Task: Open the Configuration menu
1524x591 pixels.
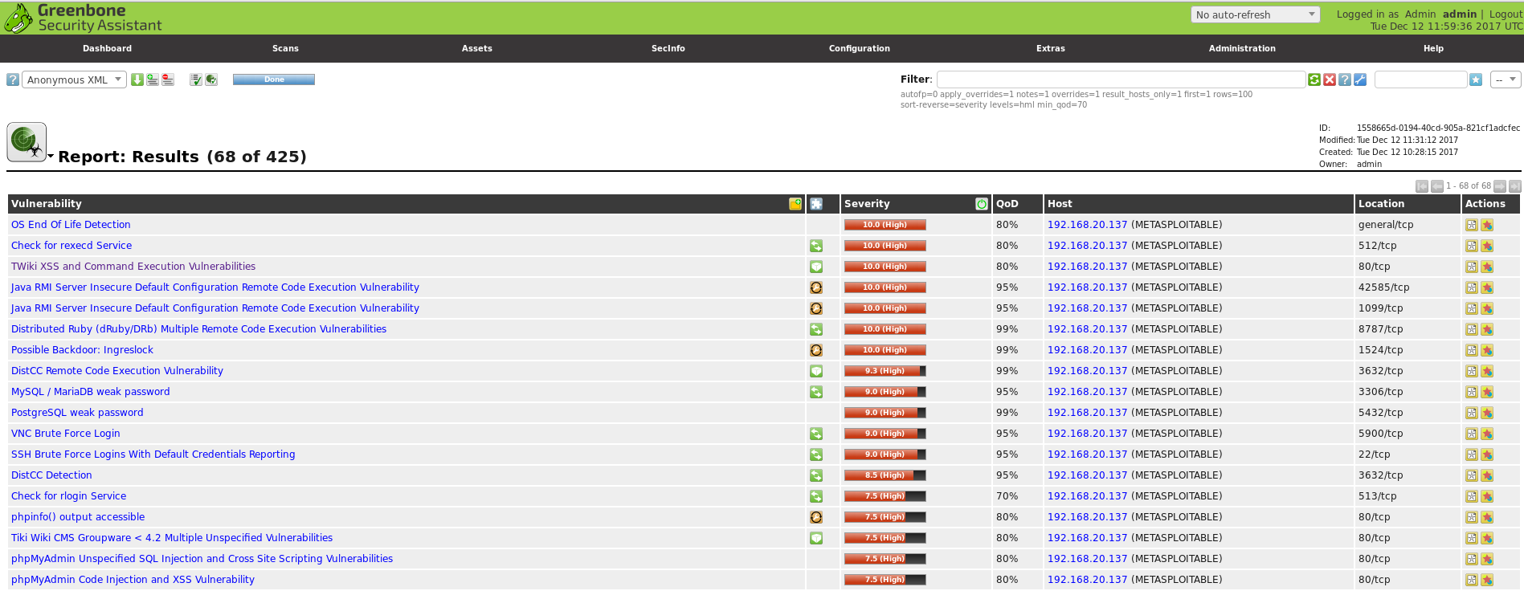Action: pyautogui.click(x=860, y=48)
